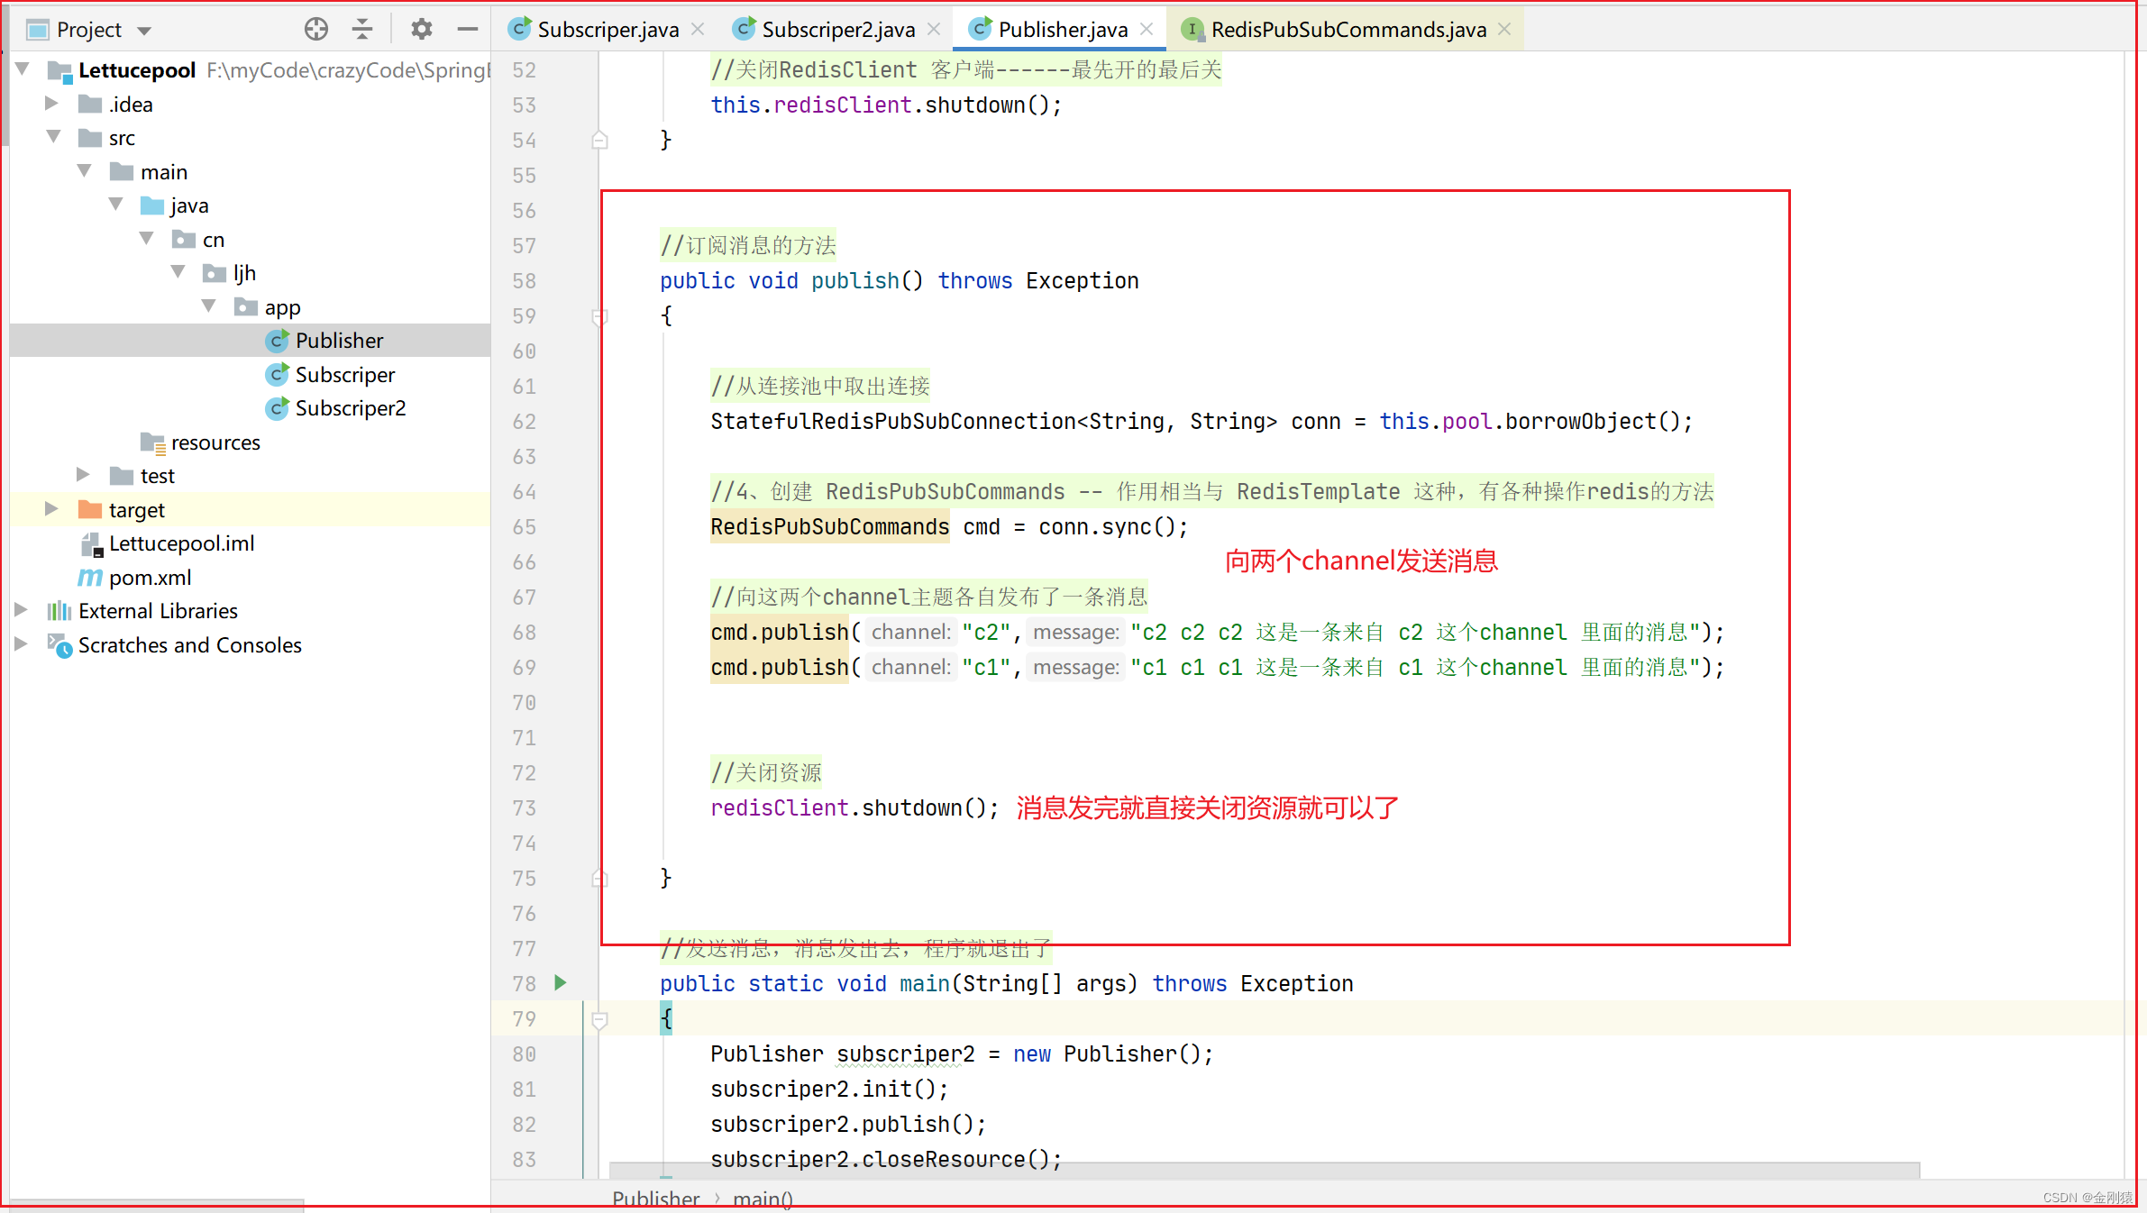Select the Subscriper2 class in tree
Screen dimensions: 2147x1213
coord(250,408)
